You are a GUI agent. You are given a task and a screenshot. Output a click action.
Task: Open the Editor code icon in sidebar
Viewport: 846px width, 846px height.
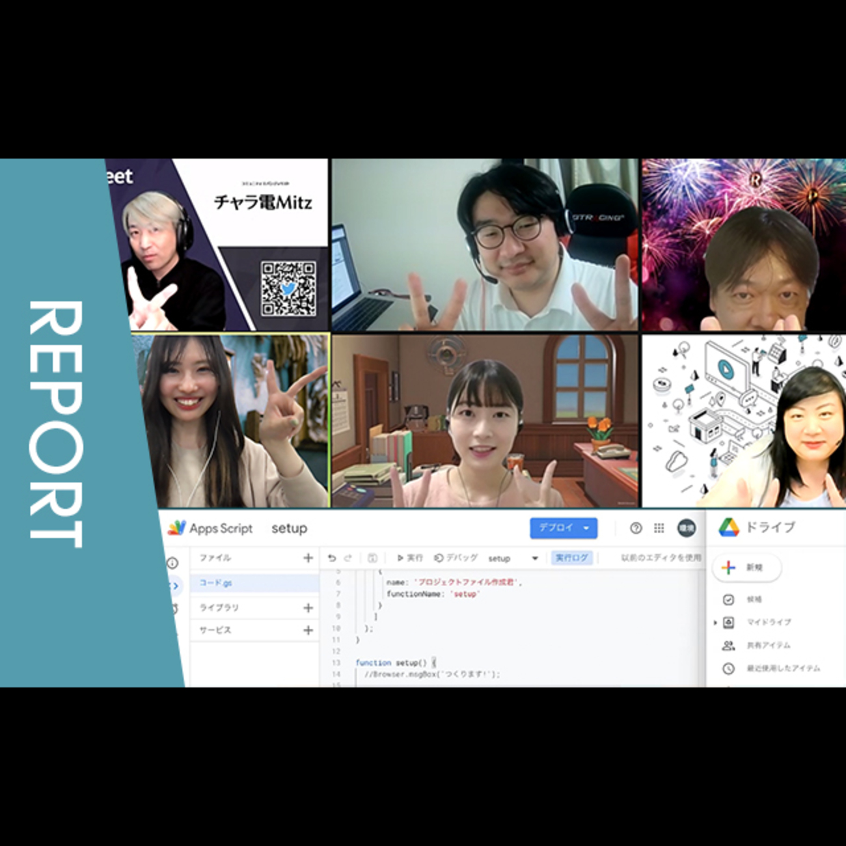(x=174, y=586)
